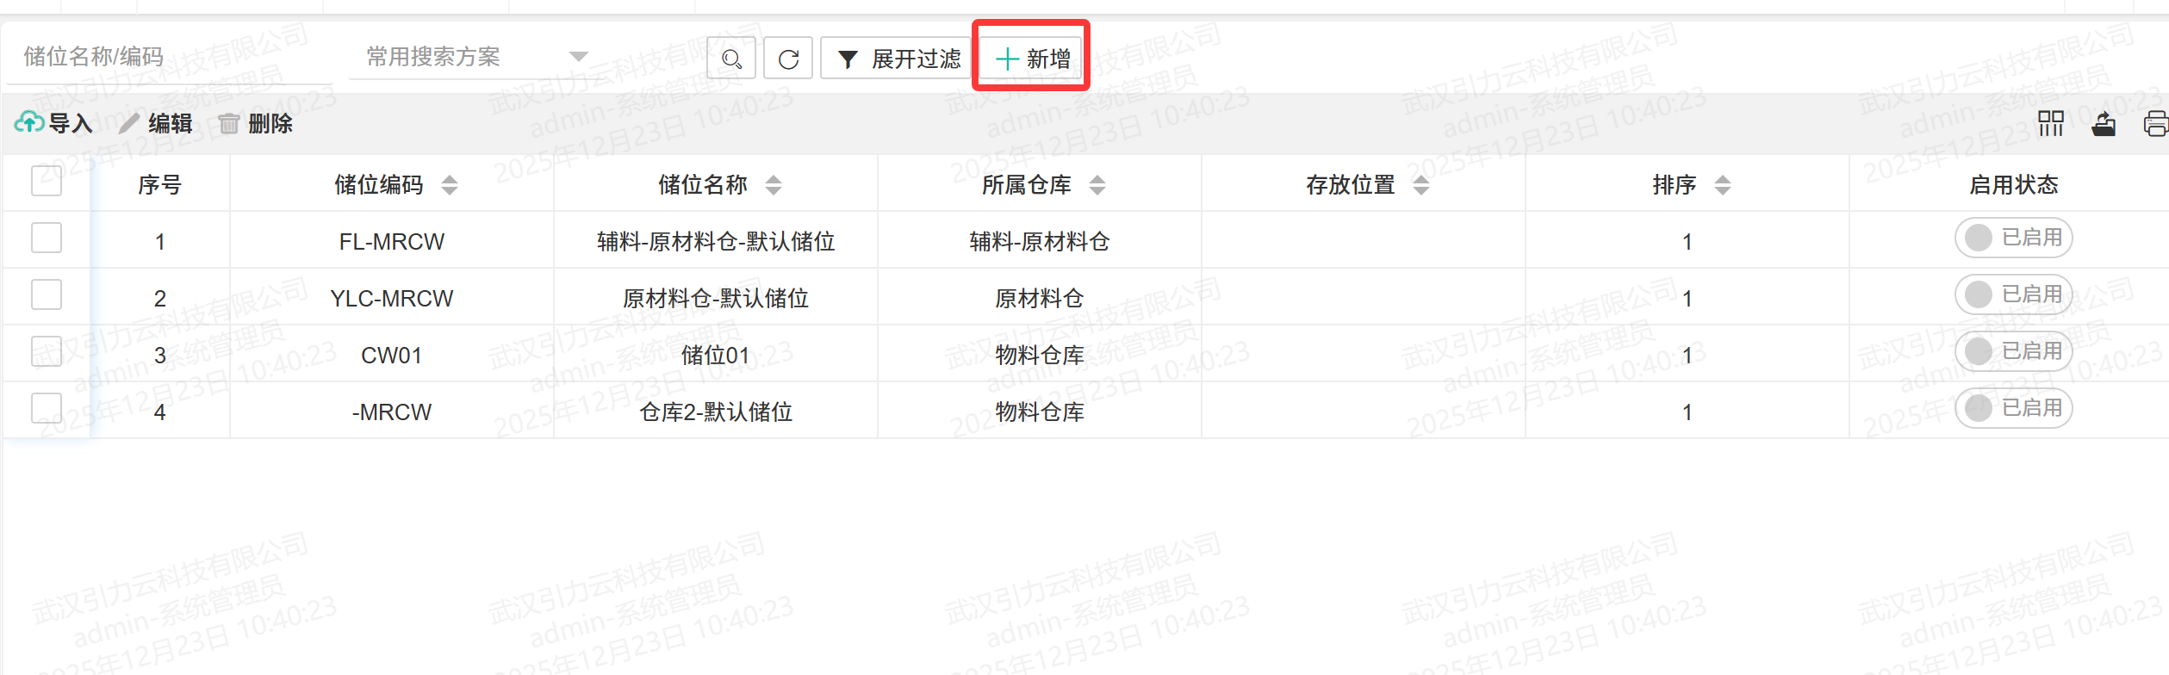Viewport: 2169px width, 675px height.
Task: Toggle enabled status for YLC-MRCW row
Action: pyautogui.click(x=2013, y=294)
